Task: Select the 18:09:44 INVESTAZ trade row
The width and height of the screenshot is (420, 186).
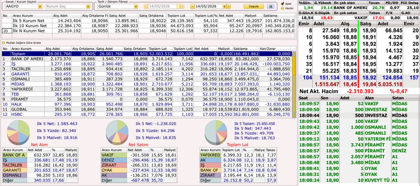Action: 359,115
